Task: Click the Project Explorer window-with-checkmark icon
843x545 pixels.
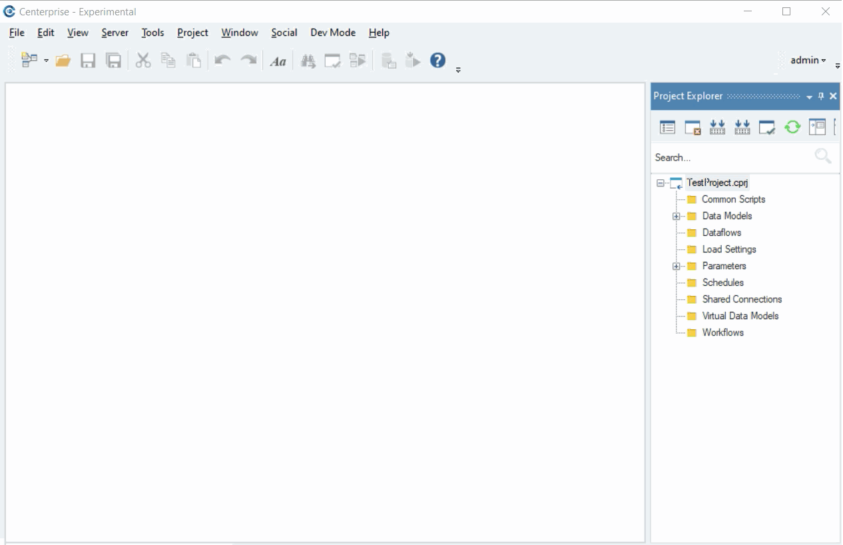Action: [767, 127]
